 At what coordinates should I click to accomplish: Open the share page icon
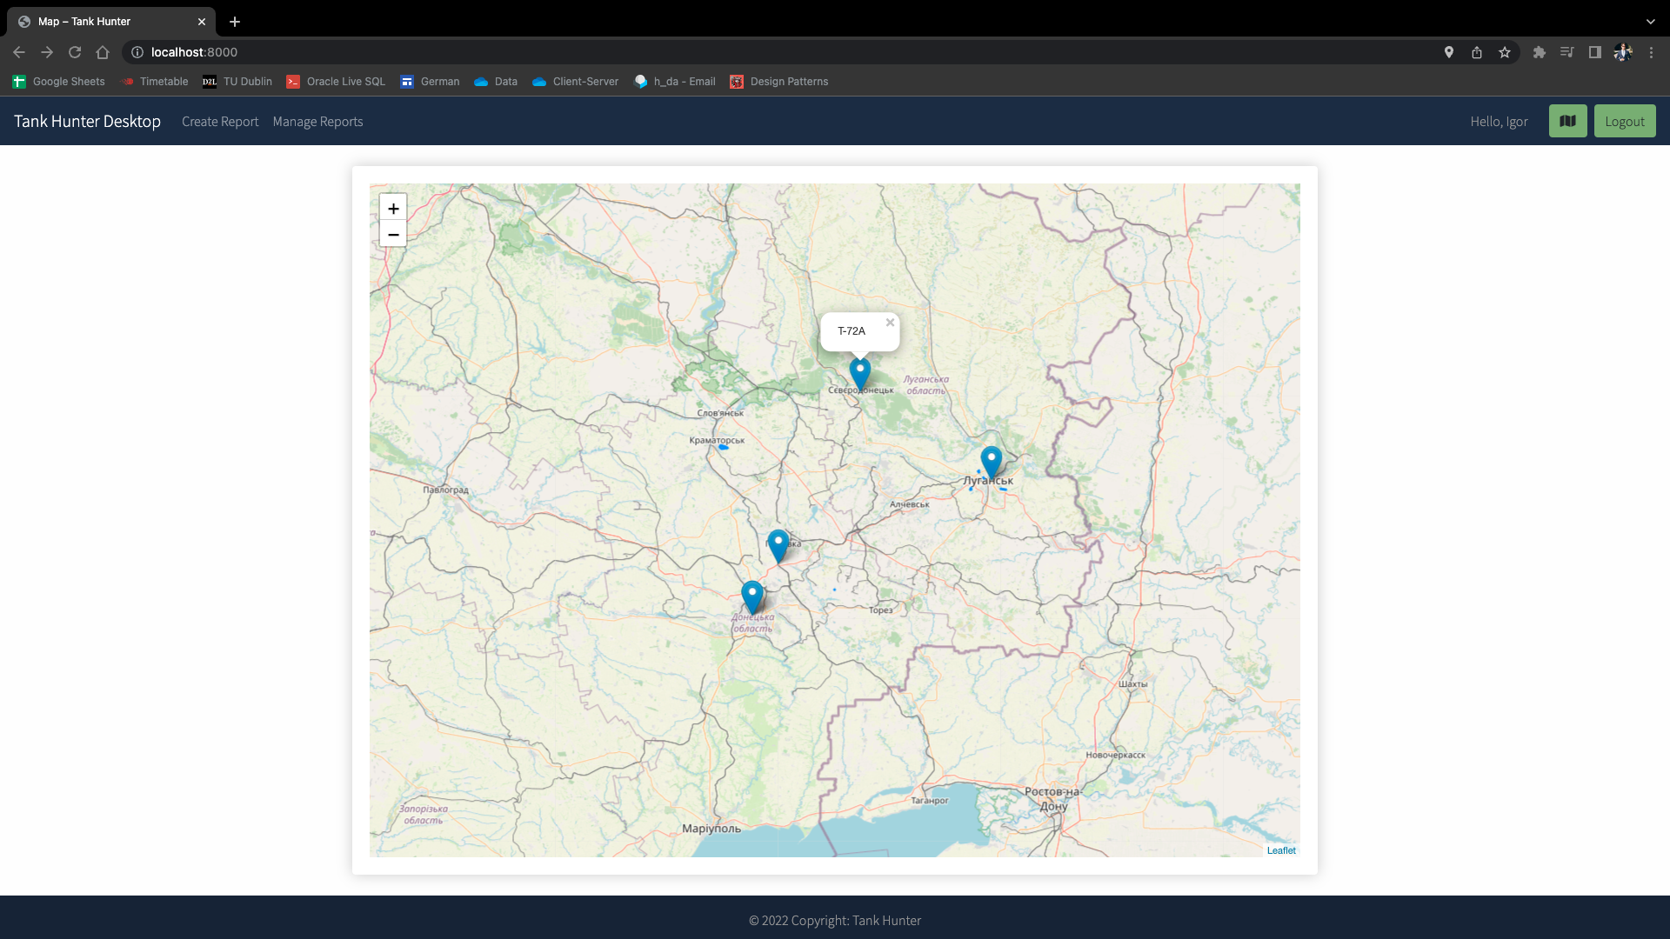coord(1477,52)
